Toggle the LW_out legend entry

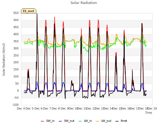tap(104, 121)
